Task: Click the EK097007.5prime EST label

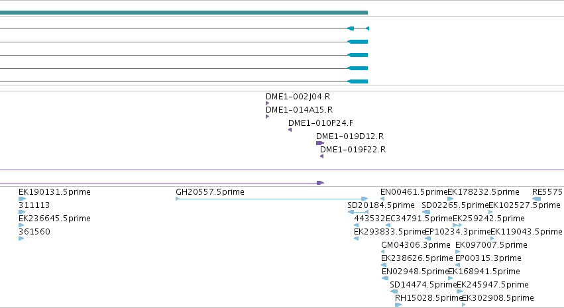Action: pyautogui.click(x=491, y=246)
